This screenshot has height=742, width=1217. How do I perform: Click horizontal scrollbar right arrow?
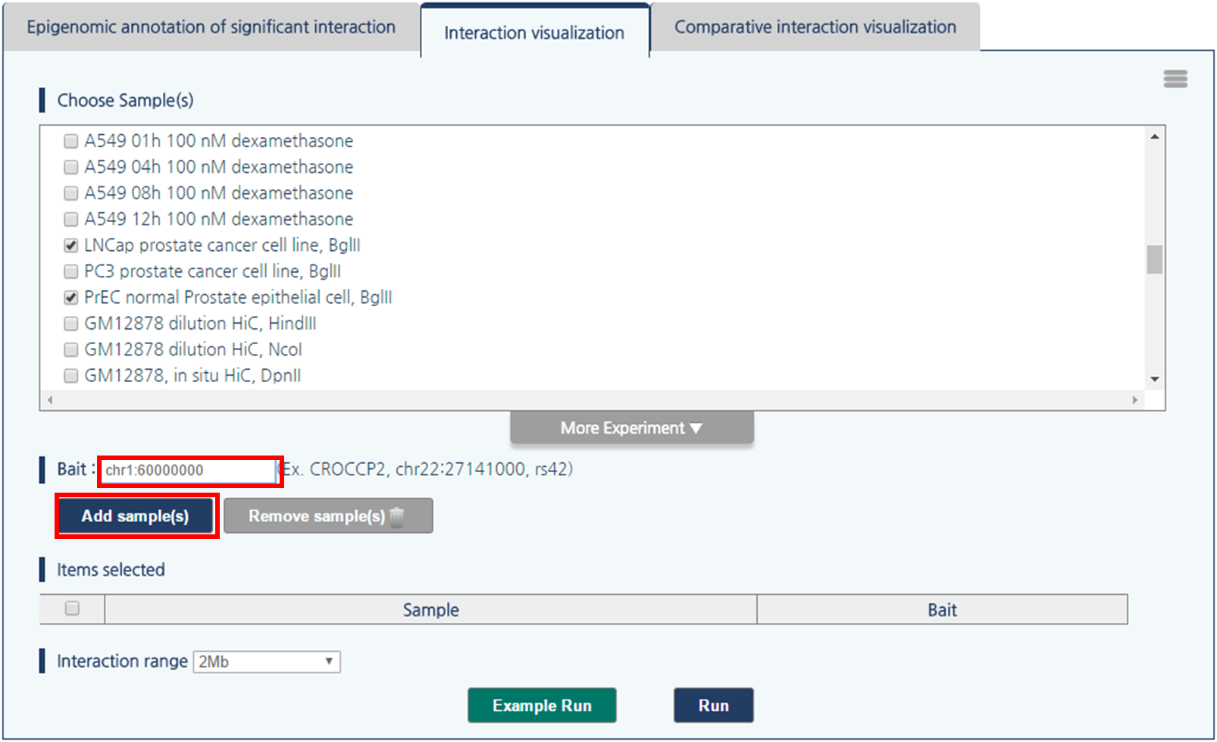pos(1134,399)
